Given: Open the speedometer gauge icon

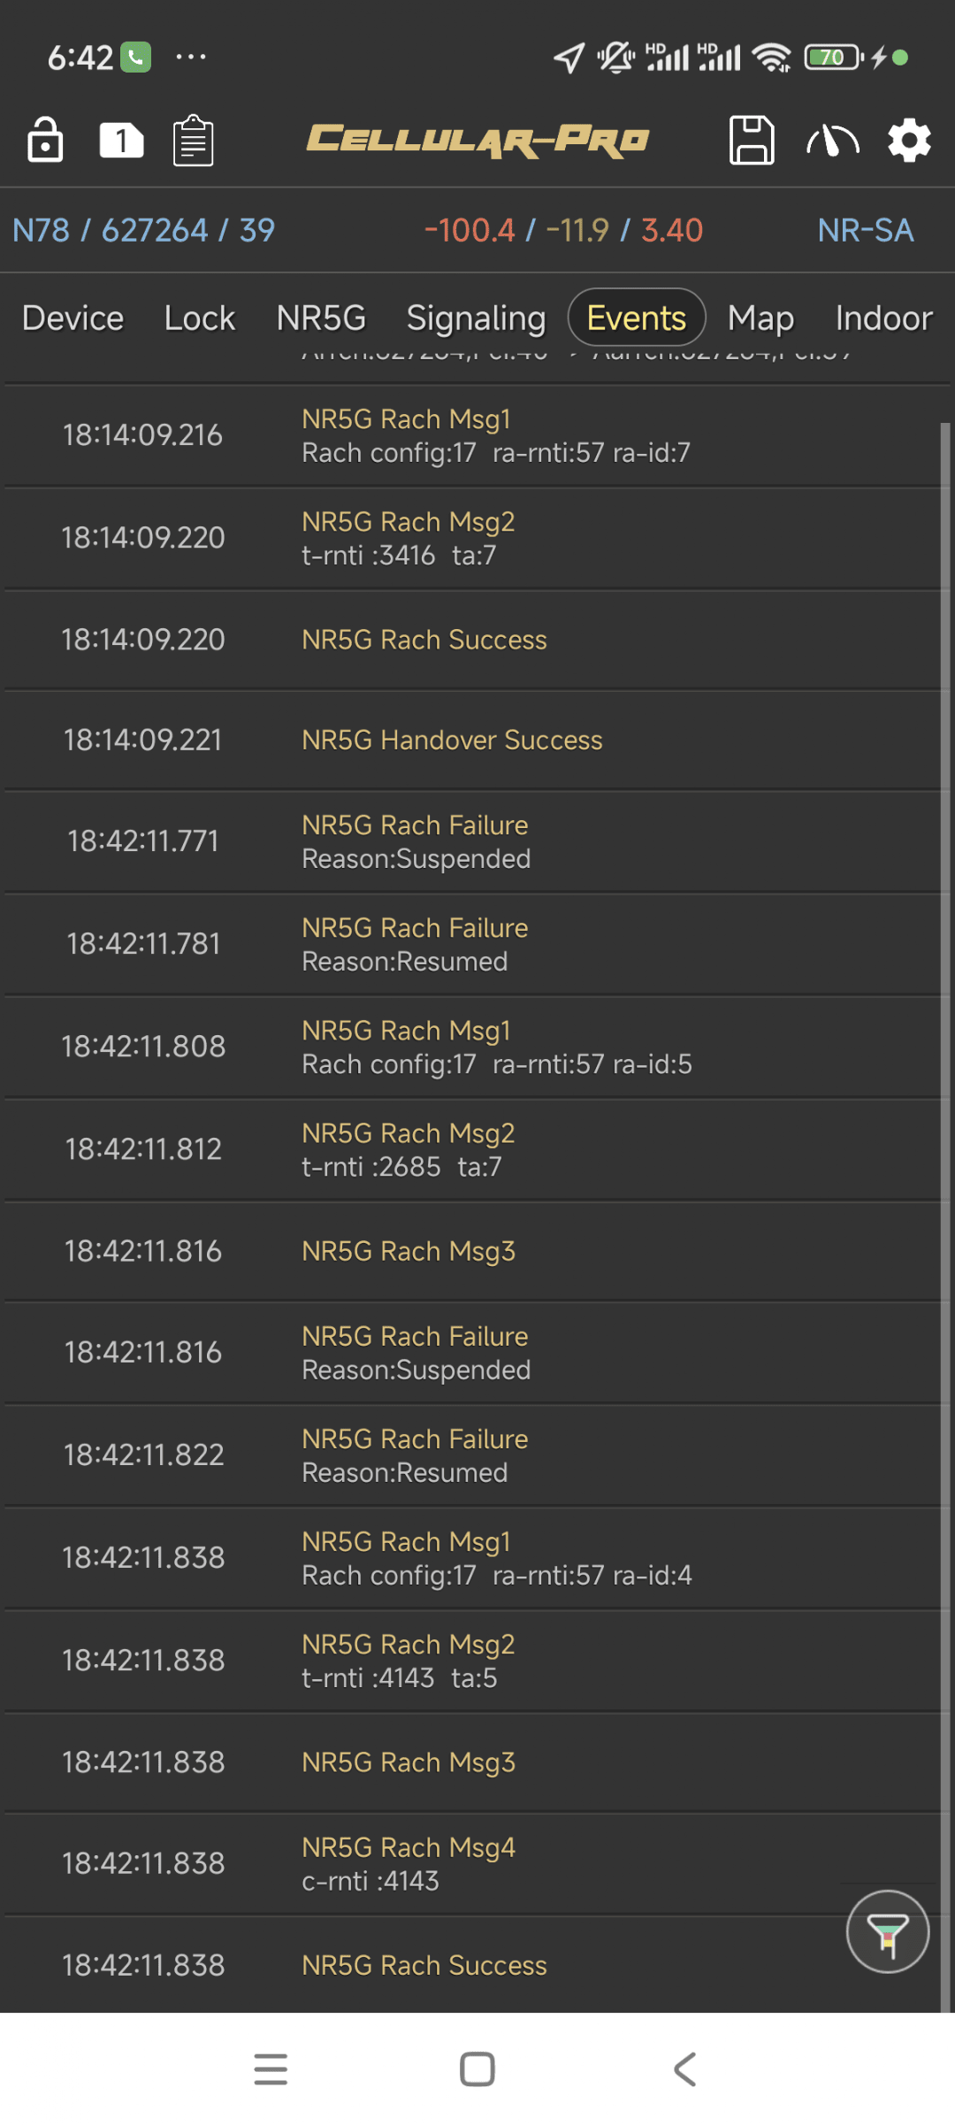Looking at the screenshot, I should pyautogui.click(x=832, y=140).
